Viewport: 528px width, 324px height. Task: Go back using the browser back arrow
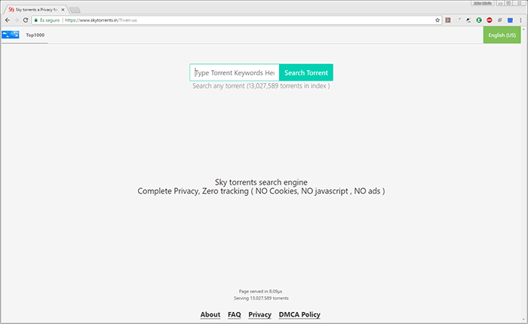[7, 20]
